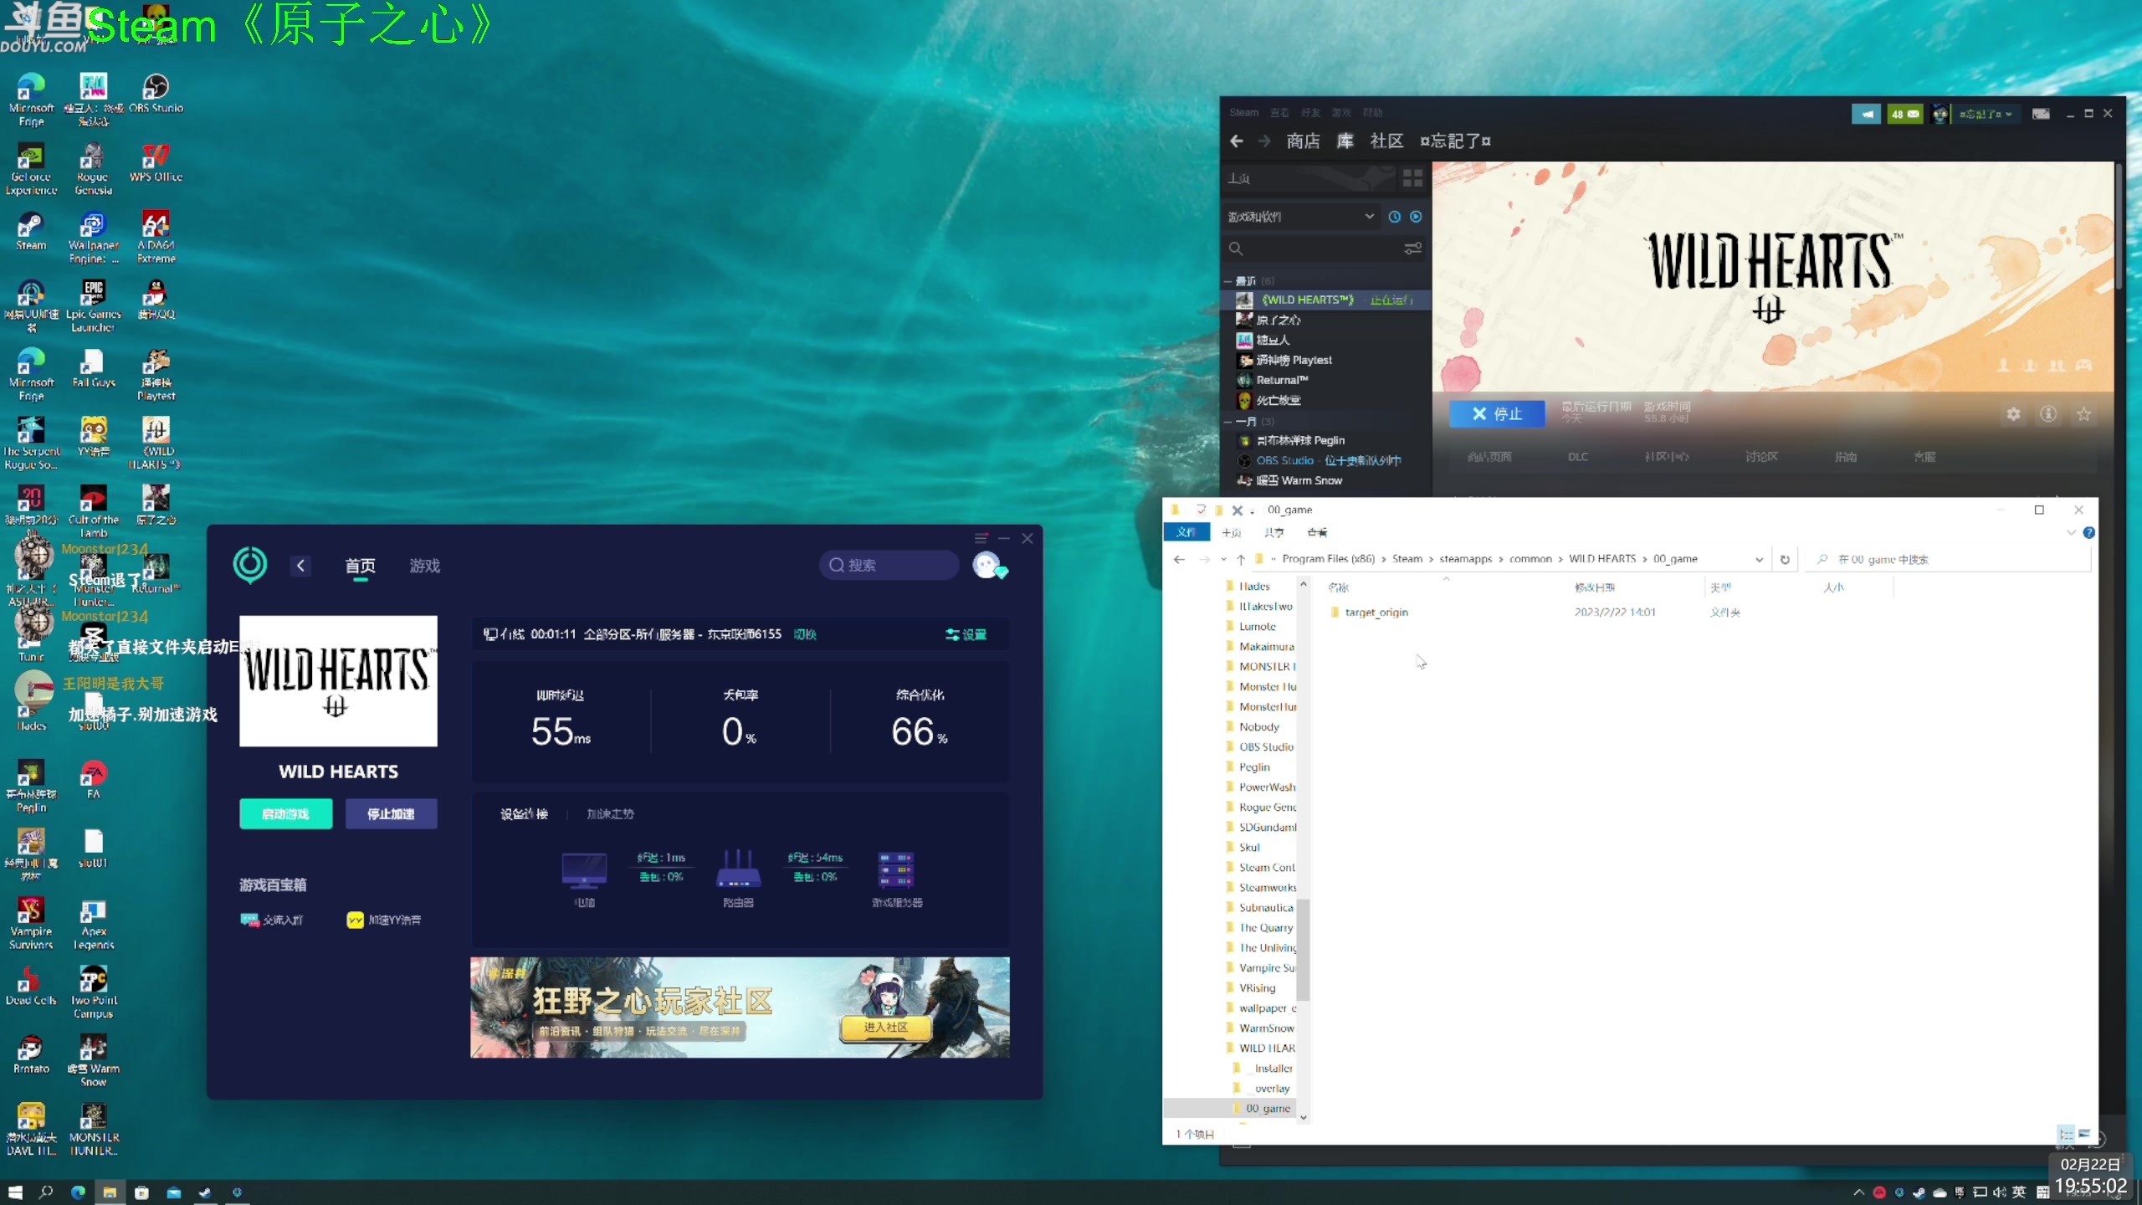2142x1205 pixels.
Task: Click the Explorer back arrow
Action: click(1179, 559)
